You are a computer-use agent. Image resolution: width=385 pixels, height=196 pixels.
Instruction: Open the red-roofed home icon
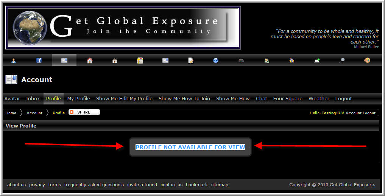[x=90, y=60]
